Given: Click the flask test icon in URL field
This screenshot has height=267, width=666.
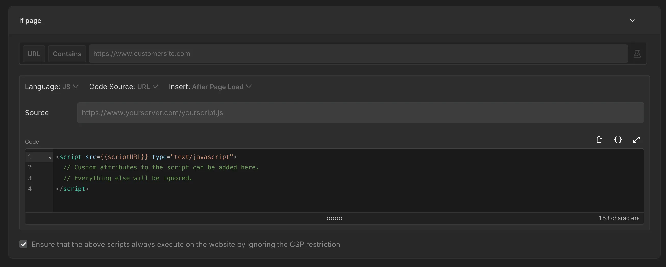Looking at the screenshot, I should 637,53.
